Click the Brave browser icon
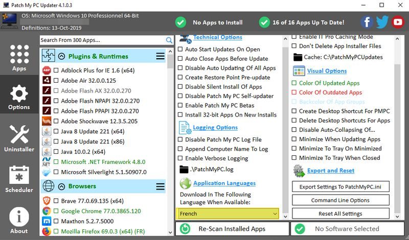 point(47,201)
